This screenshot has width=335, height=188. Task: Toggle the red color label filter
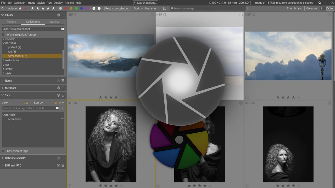point(66,8)
